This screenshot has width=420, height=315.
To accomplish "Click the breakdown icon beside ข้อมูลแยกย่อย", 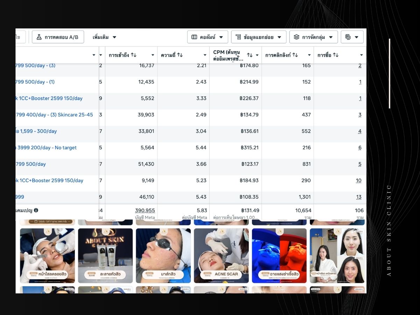I will (x=238, y=37).
